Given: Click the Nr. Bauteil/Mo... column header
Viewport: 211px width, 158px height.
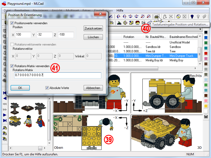Looking at the screenshot, I should (x=156, y=37).
